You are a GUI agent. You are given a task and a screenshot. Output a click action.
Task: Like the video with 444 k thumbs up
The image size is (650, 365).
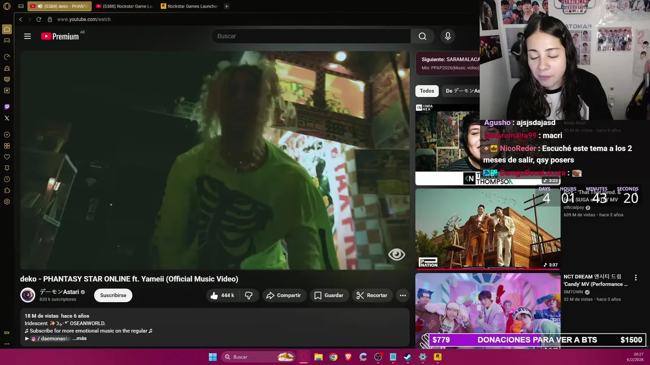[222, 295]
